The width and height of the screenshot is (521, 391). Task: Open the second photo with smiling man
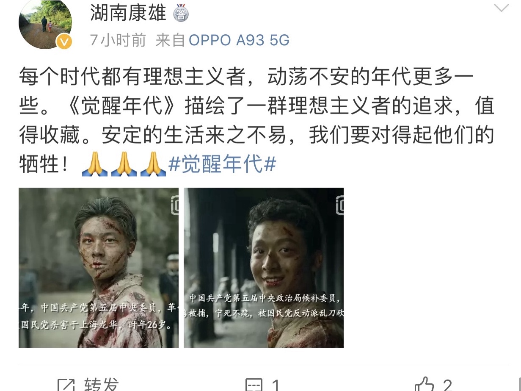tap(264, 268)
